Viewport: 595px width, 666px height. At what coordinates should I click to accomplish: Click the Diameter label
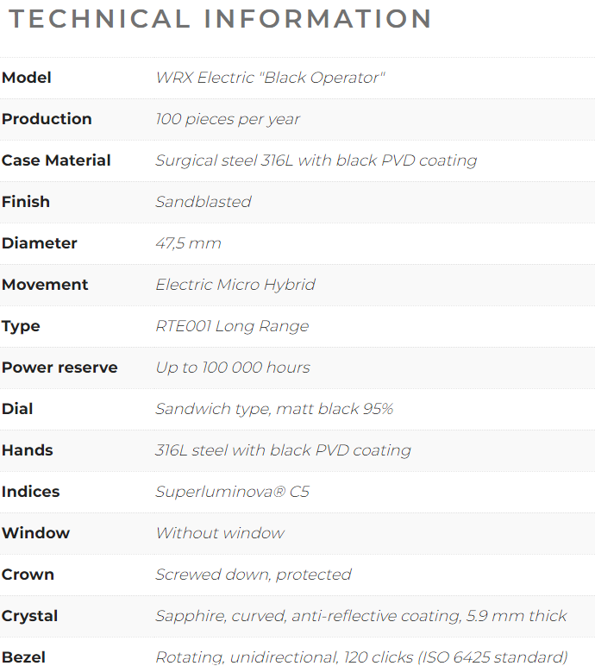click(x=40, y=243)
